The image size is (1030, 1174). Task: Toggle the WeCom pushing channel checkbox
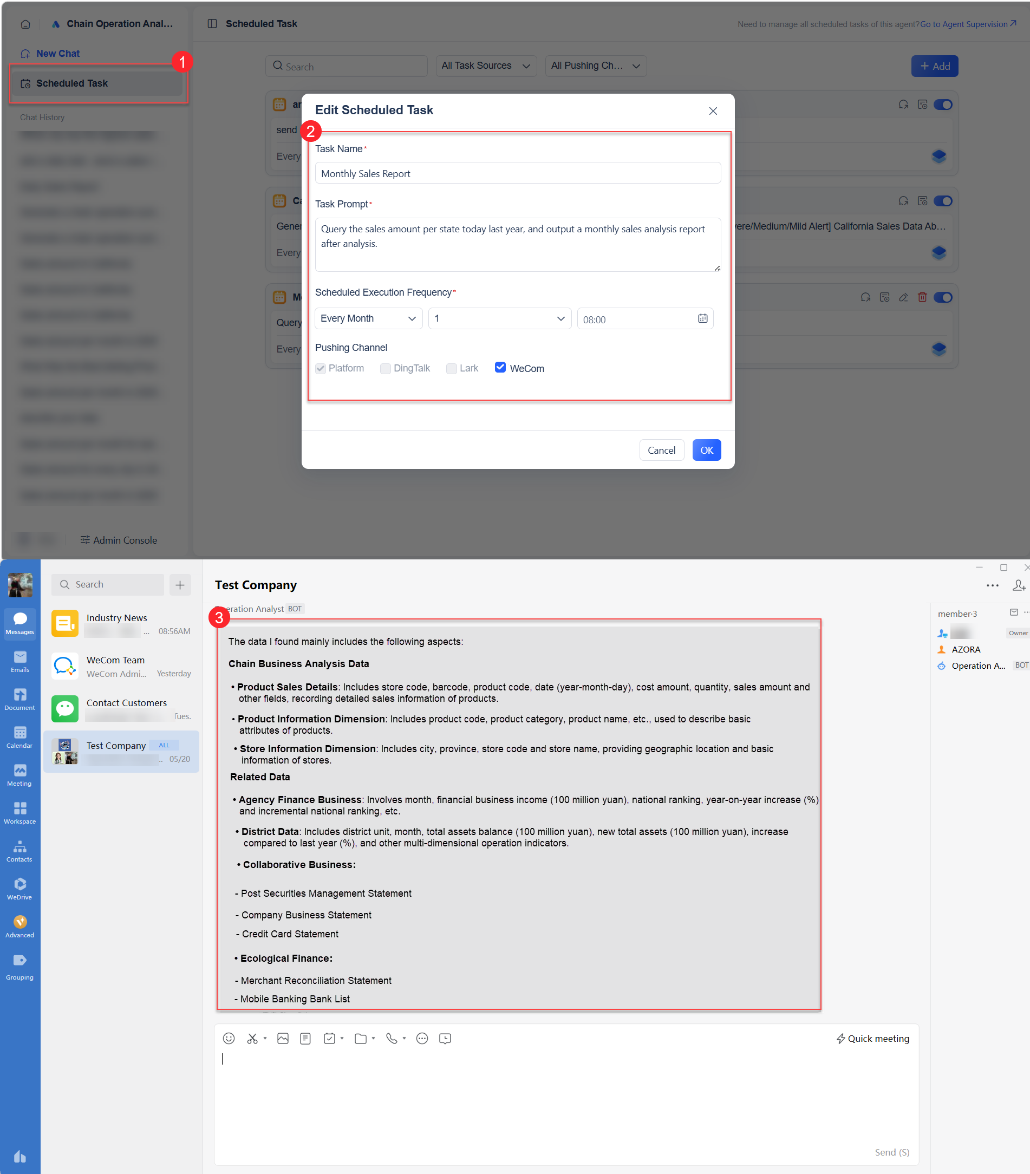[500, 368]
